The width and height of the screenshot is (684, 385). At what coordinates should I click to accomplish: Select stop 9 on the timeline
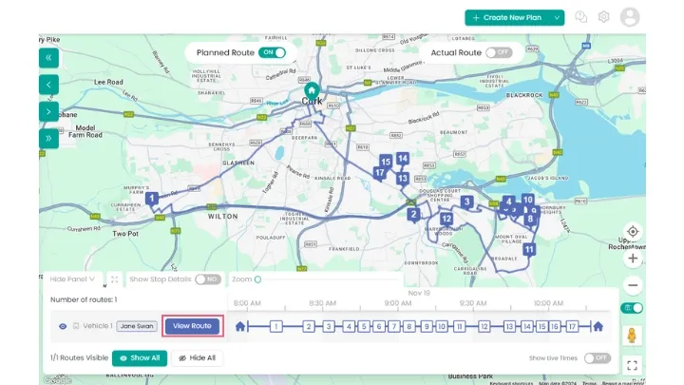click(427, 326)
